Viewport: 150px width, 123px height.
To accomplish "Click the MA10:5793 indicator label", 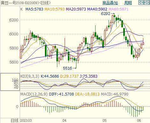I will point(54,9).
